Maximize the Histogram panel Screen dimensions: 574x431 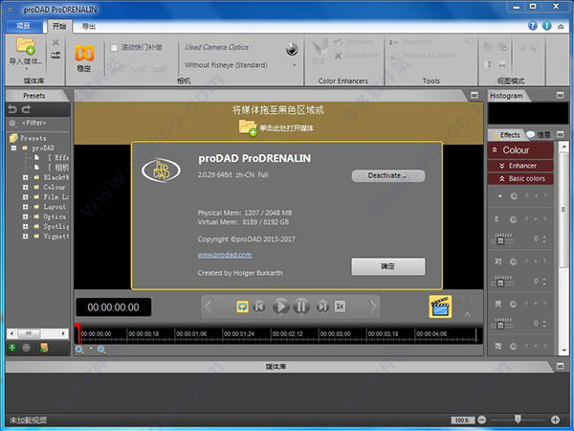click(560, 95)
